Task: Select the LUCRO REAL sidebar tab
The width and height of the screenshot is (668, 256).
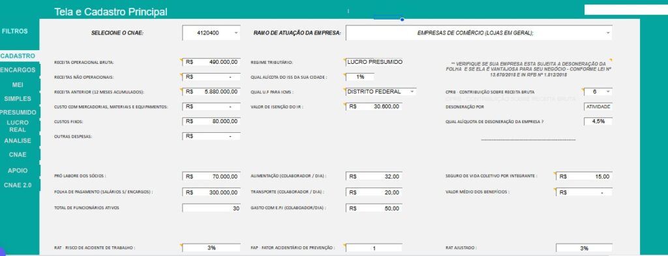Action: pyautogui.click(x=18, y=126)
